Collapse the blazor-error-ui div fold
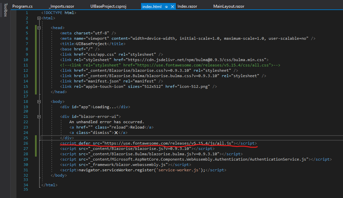This screenshot has width=343, height=198. 39,116
